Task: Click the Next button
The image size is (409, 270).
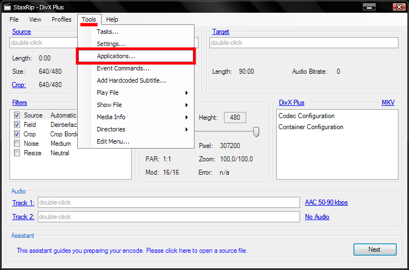Action: tap(375, 249)
